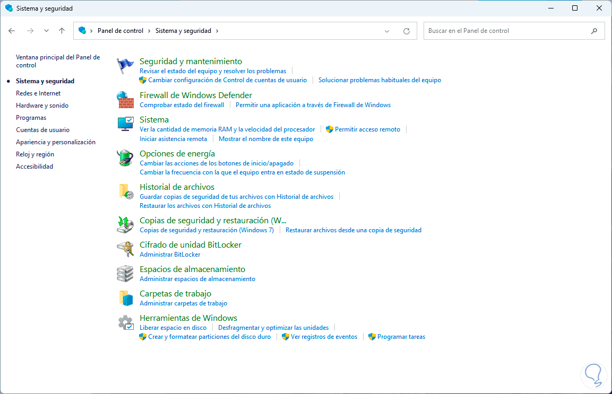The width and height of the screenshot is (612, 394).
Task: Click Panel de control breadcrumb
Action: pyautogui.click(x=120, y=31)
